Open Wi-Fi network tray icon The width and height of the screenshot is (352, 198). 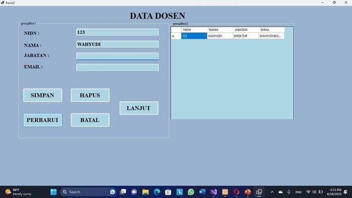point(308,192)
